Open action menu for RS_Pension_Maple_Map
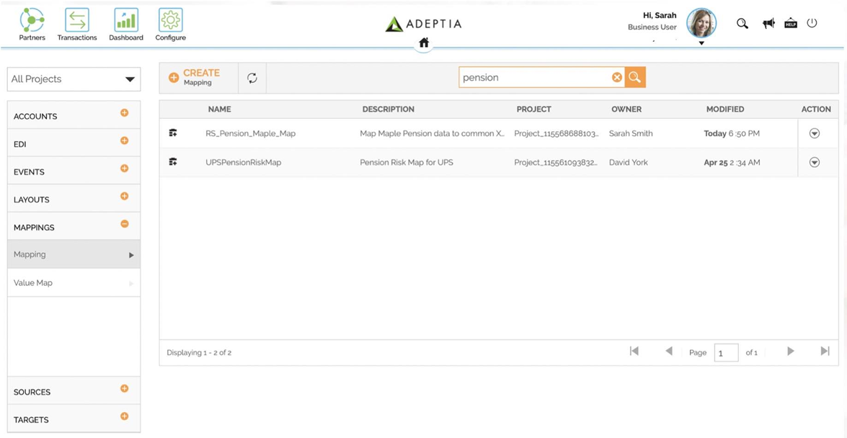 pos(815,133)
